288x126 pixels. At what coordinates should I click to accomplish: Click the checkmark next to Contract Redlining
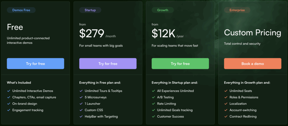(x=226, y=116)
